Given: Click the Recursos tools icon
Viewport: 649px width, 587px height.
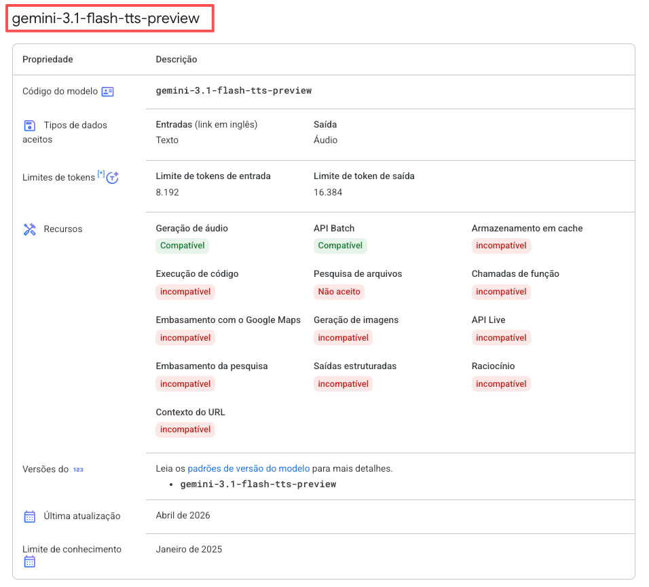Looking at the screenshot, I should click(30, 229).
